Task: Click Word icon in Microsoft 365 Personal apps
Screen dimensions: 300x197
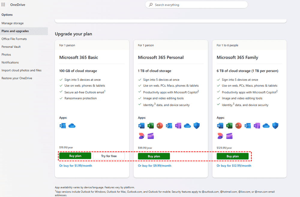Action: (141, 126)
